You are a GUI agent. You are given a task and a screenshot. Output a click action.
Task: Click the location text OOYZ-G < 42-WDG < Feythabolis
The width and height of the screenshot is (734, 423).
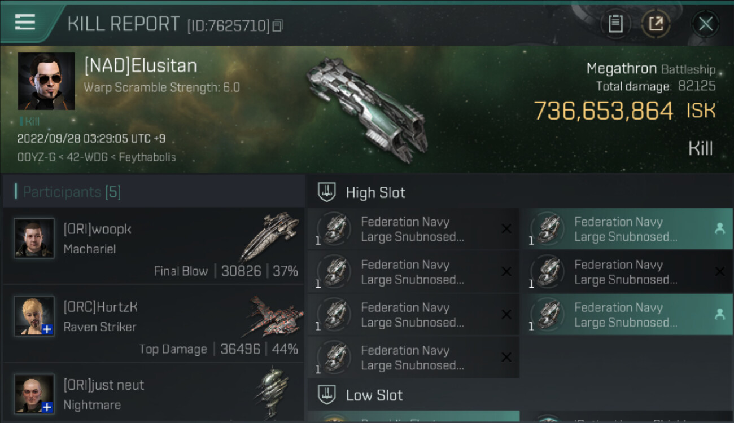[x=97, y=157]
